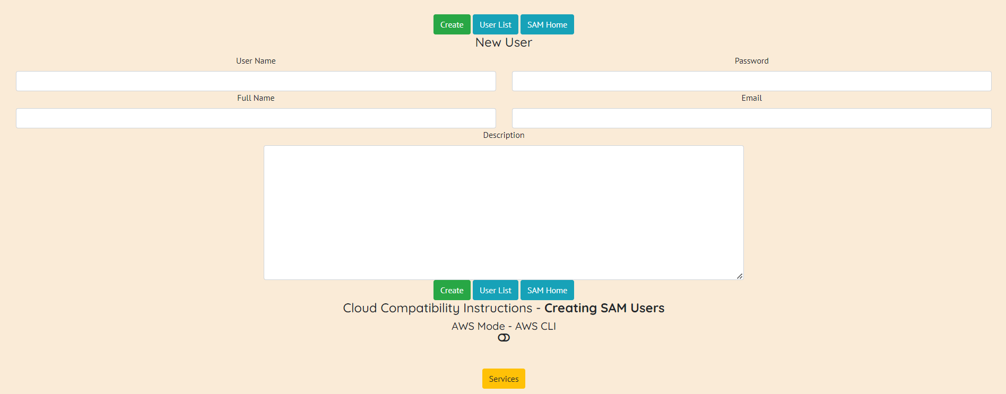
Task: Click the User Name label
Action: point(256,61)
